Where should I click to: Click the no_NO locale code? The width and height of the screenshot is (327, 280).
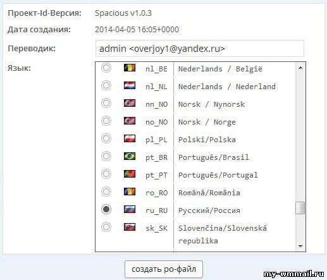click(x=156, y=122)
